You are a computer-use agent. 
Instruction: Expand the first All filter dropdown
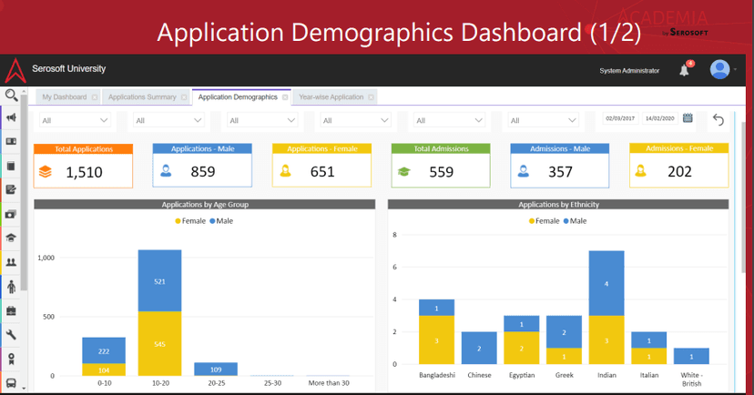pyautogui.click(x=76, y=120)
